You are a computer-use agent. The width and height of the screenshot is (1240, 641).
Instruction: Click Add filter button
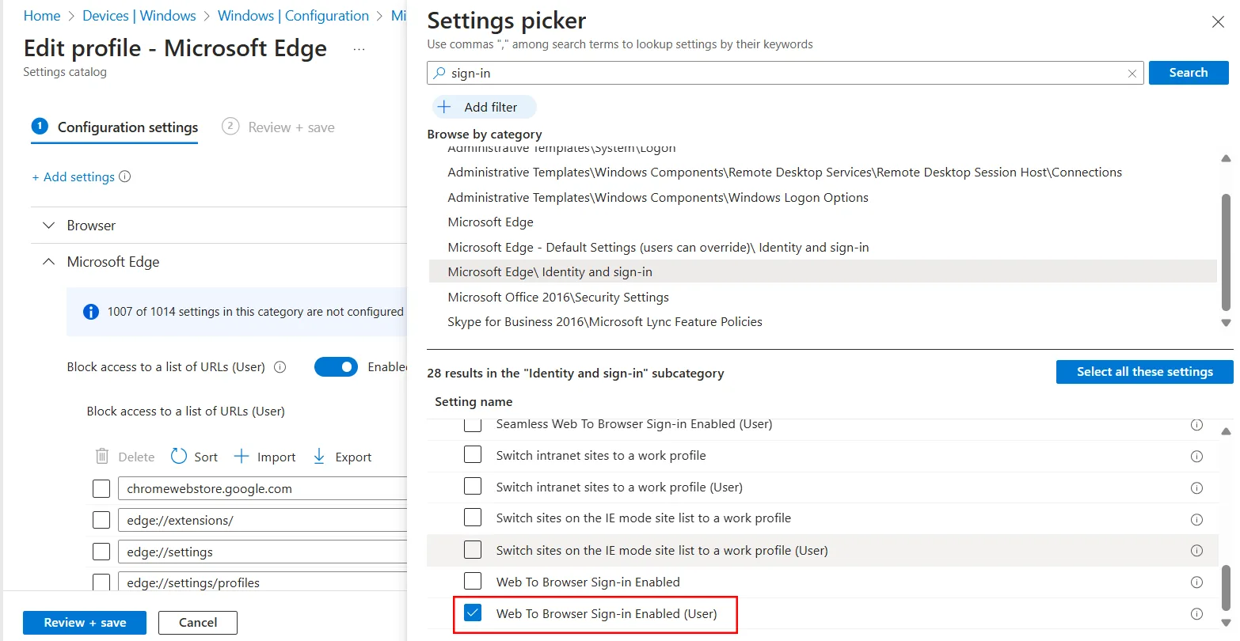coord(484,107)
